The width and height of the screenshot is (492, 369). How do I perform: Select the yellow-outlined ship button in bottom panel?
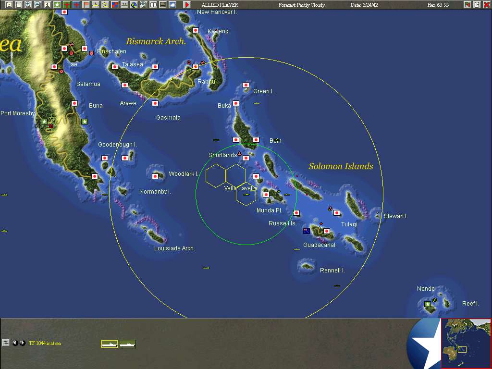pyautogui.click(x=110, y=344)
